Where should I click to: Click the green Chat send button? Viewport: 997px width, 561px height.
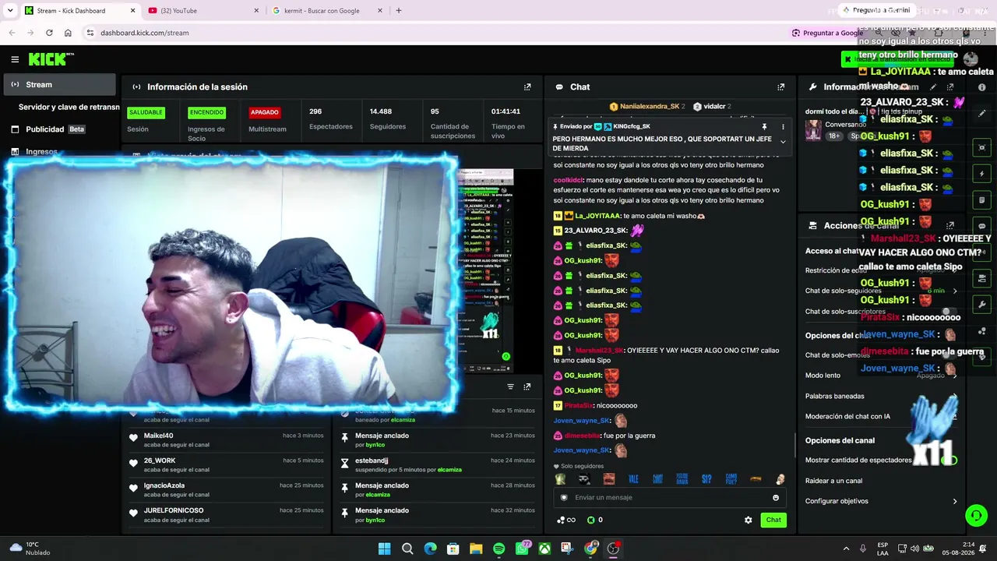[773, 520]
